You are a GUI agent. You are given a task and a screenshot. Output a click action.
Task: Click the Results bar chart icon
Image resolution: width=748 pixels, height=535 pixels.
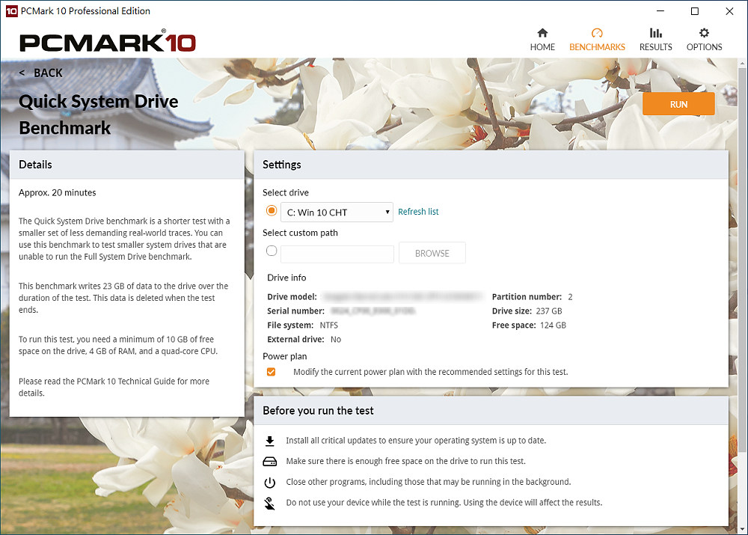coord(655,33)
